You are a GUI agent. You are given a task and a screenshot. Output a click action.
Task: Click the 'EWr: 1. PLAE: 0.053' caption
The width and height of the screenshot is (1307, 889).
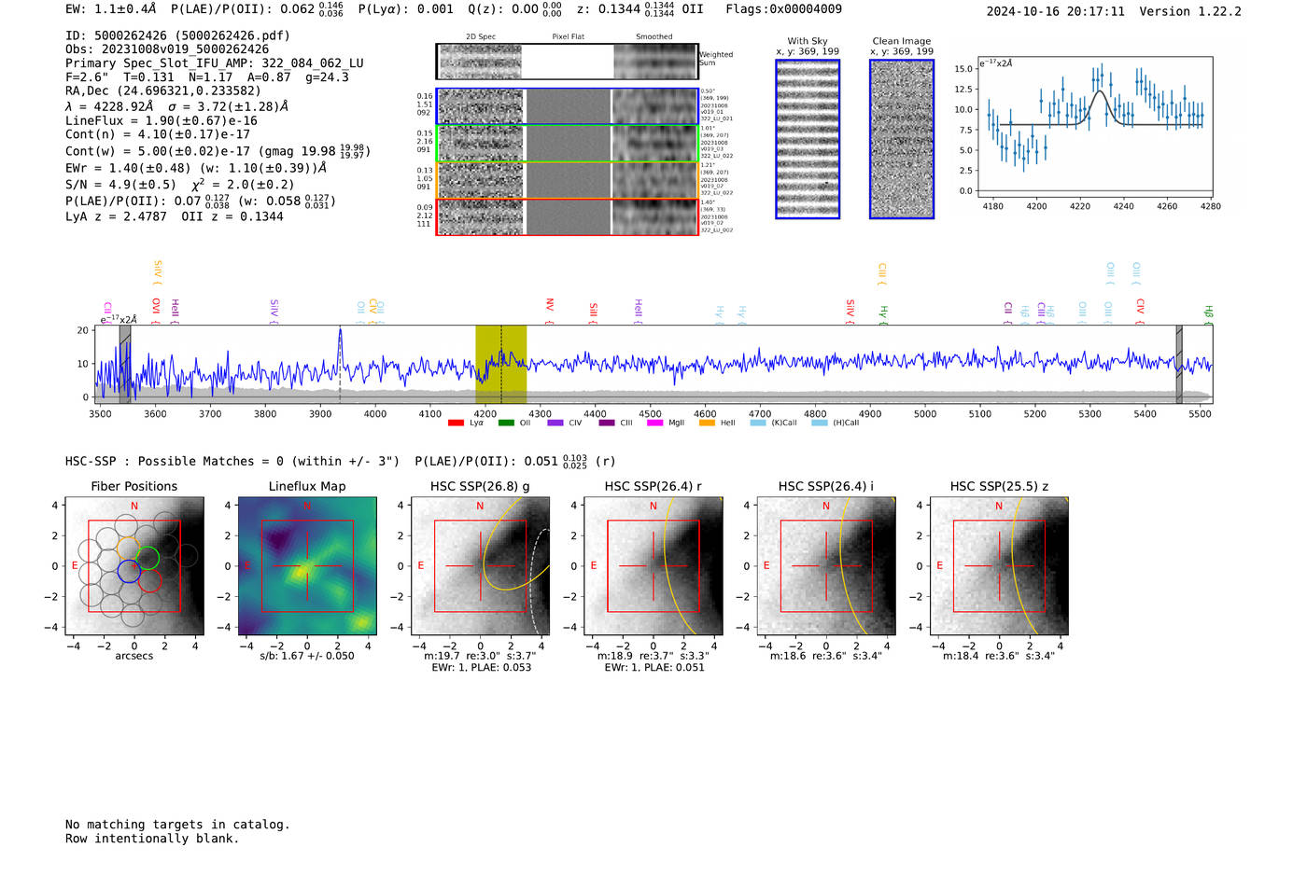click(x=481, y=667)
